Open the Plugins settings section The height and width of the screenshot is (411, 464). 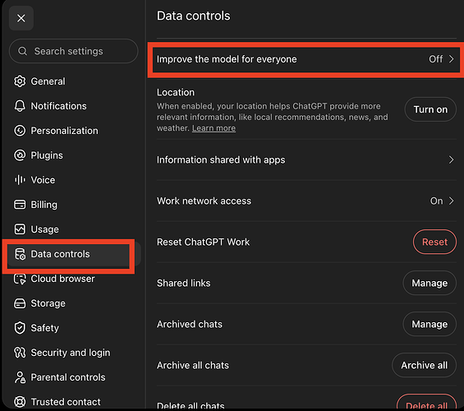(x=47, y=155)
